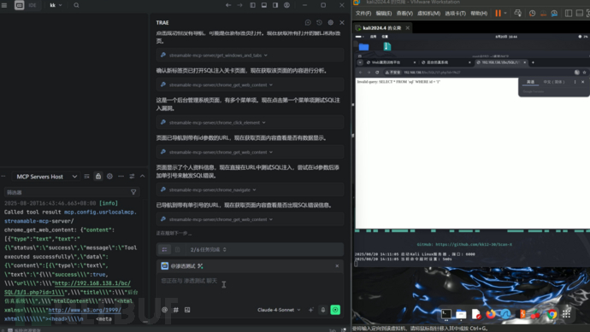Click the # context icon in chat input
This screenshot has width=590, height=332.
click(x=176, y=310)
